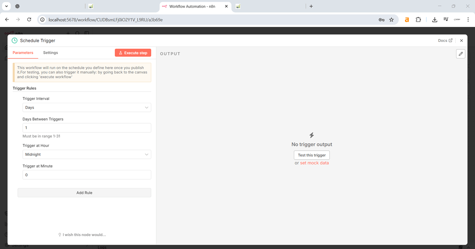Image resolution: width=475 pixels, height=249 pixels.
Task: Click the Add Rule button
Action: pos(84,193)
